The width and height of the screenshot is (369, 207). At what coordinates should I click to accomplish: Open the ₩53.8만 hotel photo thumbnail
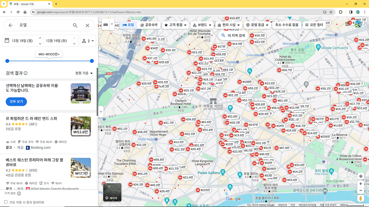pos(81,126)
